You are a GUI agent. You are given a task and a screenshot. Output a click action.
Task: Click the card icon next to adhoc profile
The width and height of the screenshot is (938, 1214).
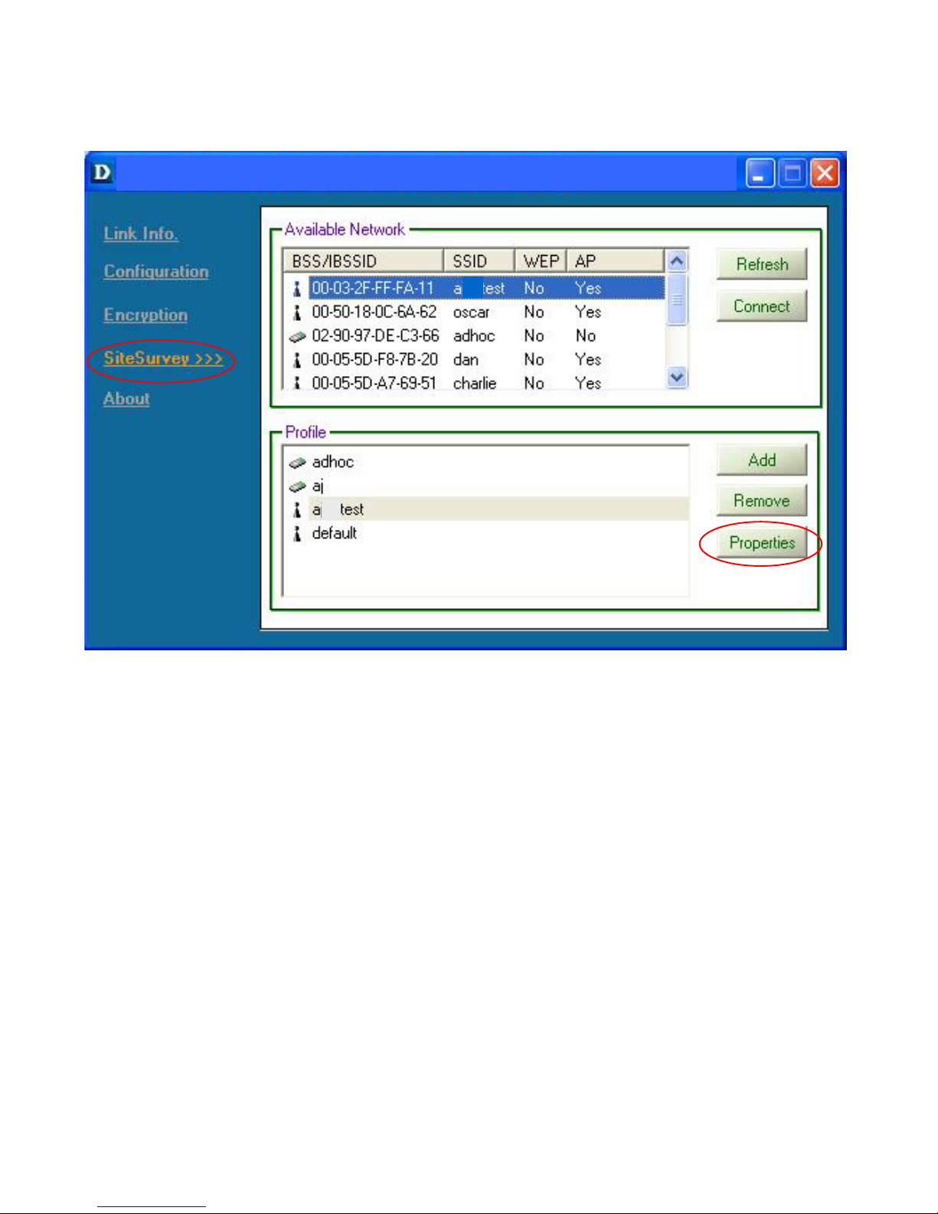click(x=297, y=463)
